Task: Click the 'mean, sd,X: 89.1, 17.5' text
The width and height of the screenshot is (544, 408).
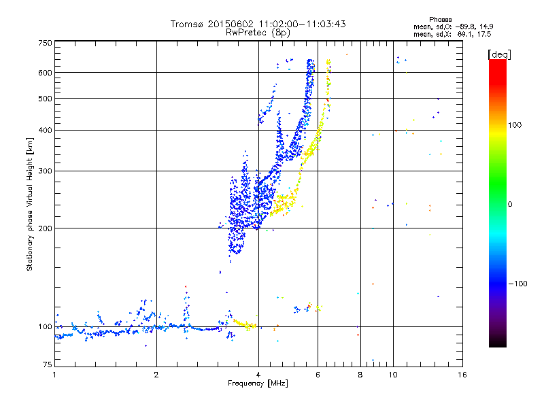Action: click(452, 34)
